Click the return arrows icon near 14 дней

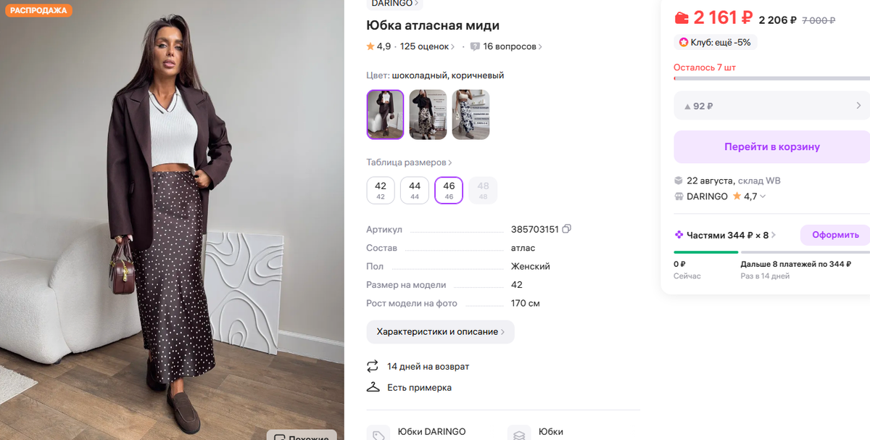click(x=373, y=366)
